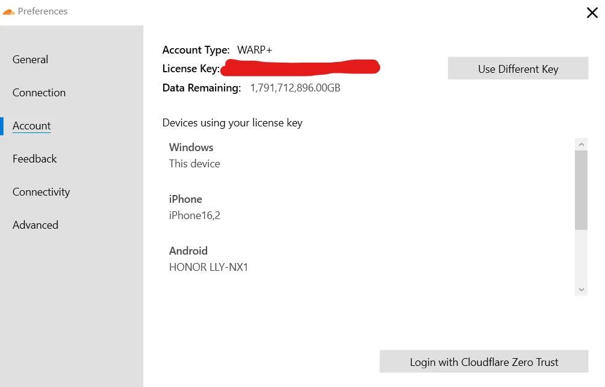The height and width of the screenshot is (387, 605).
Task: Go to the Connectivity tab
Action: [x=42, y=192]
